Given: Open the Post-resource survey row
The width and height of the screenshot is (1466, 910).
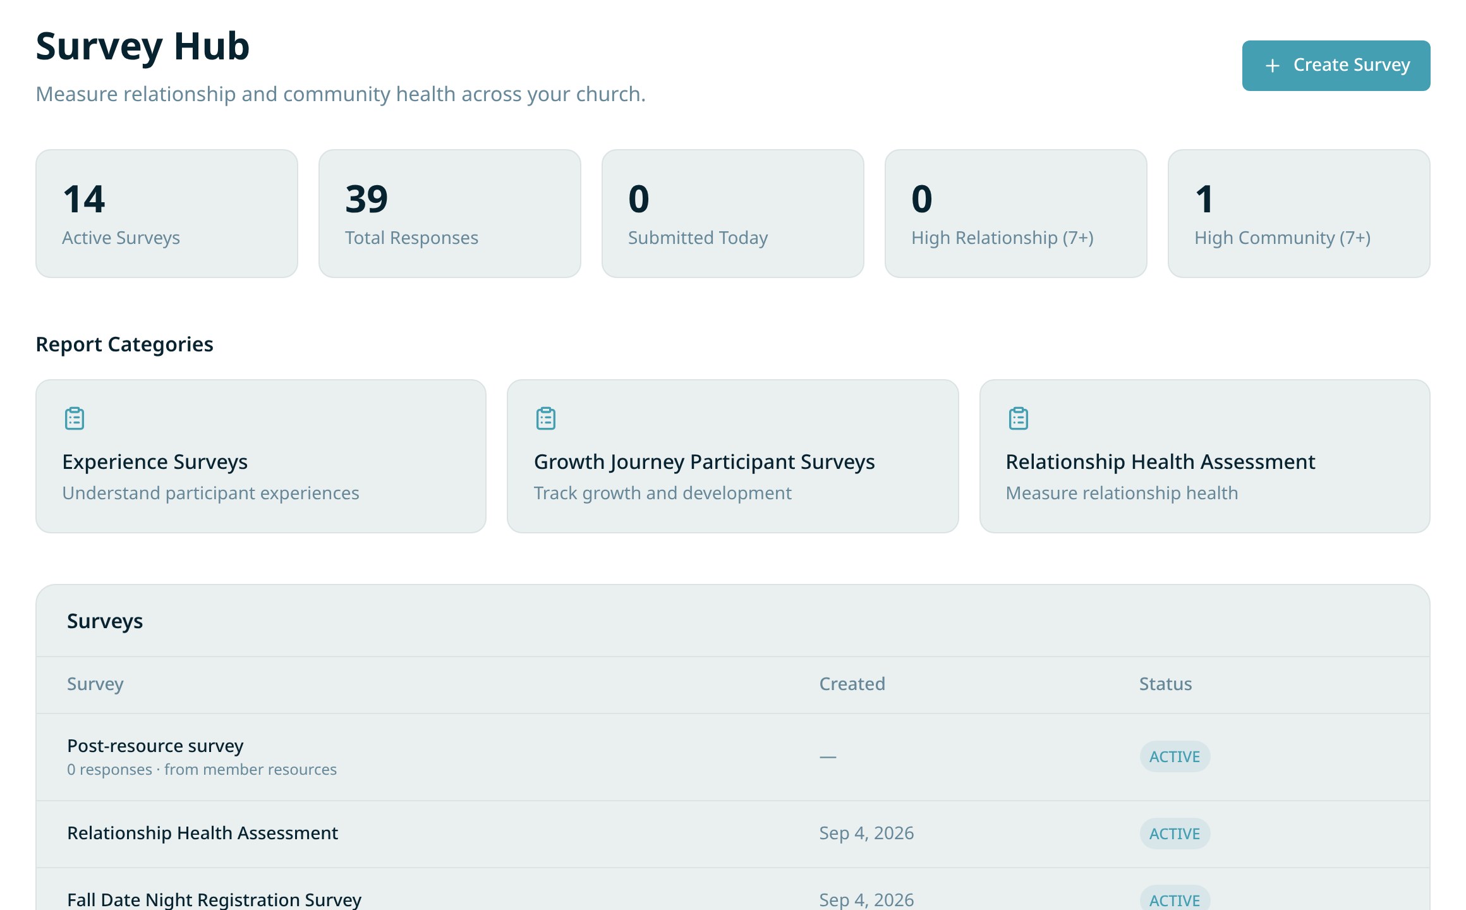Looking at the screenshot, I should 733,757.
